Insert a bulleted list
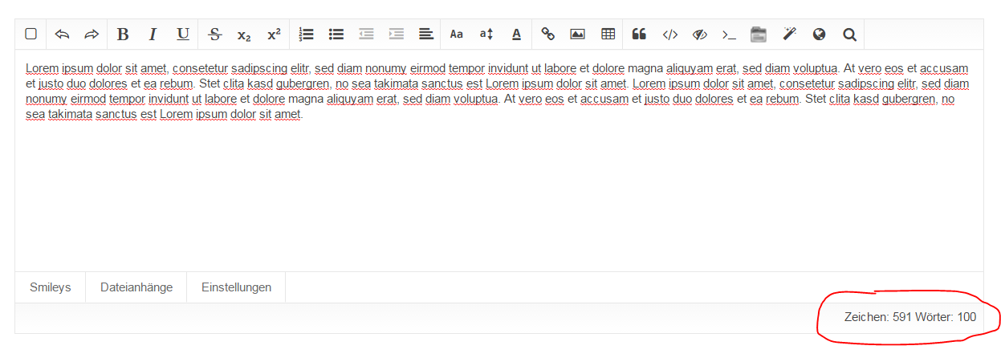 tap(336, 34)
